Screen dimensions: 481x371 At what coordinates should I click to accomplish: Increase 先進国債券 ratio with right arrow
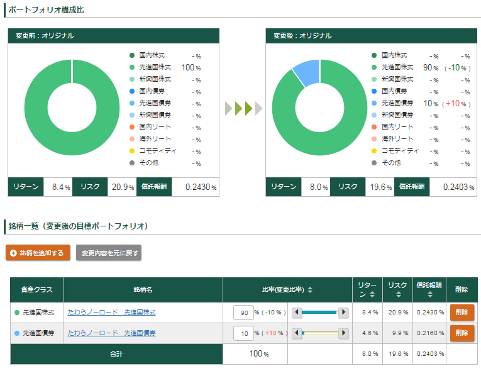[x=343, y=333]
